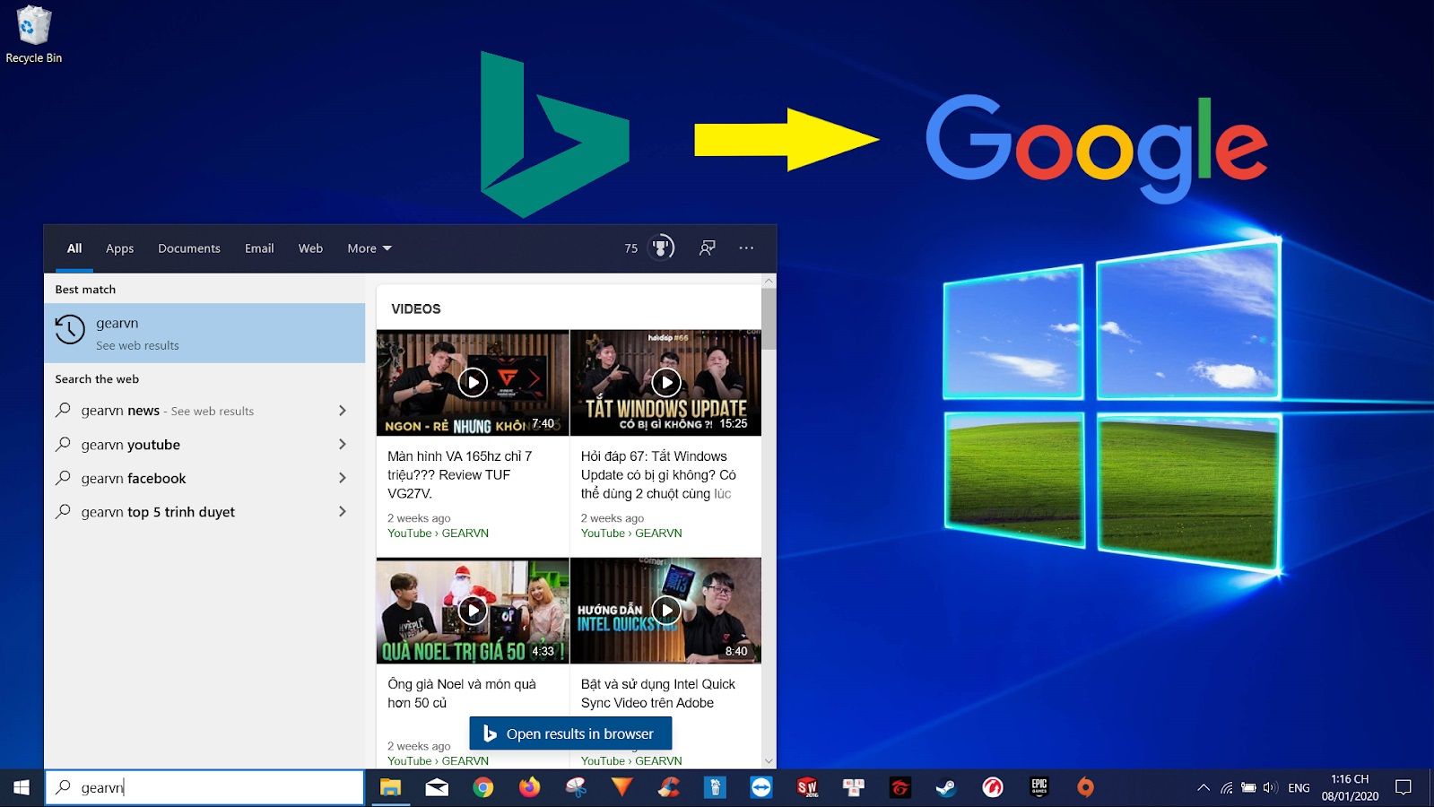Launch Firefox from the taskbar

530,787
